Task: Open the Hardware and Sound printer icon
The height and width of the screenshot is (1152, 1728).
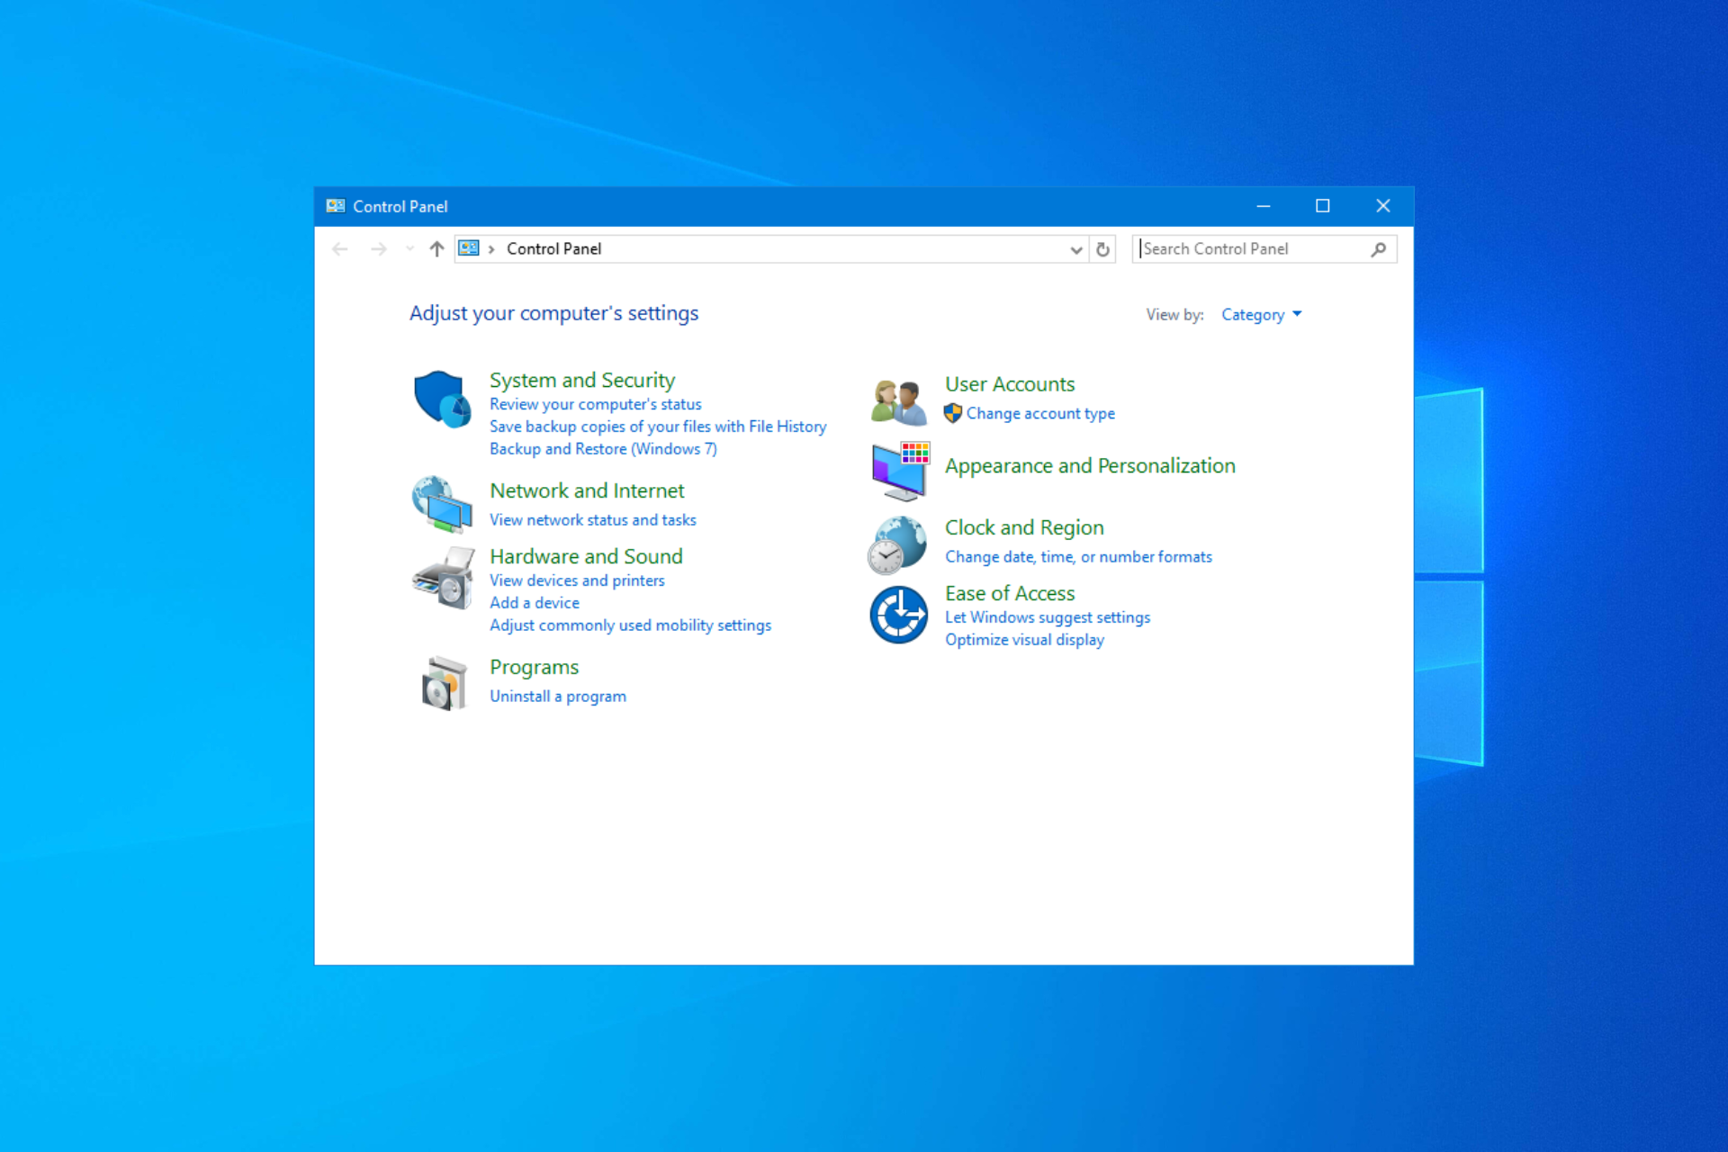Action: pyautogui.click(x=443, y=578)
